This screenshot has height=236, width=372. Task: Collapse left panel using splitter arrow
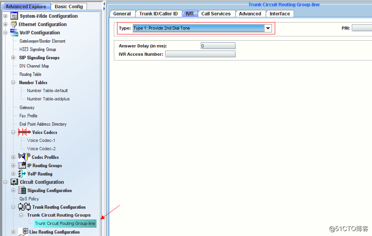104,4
